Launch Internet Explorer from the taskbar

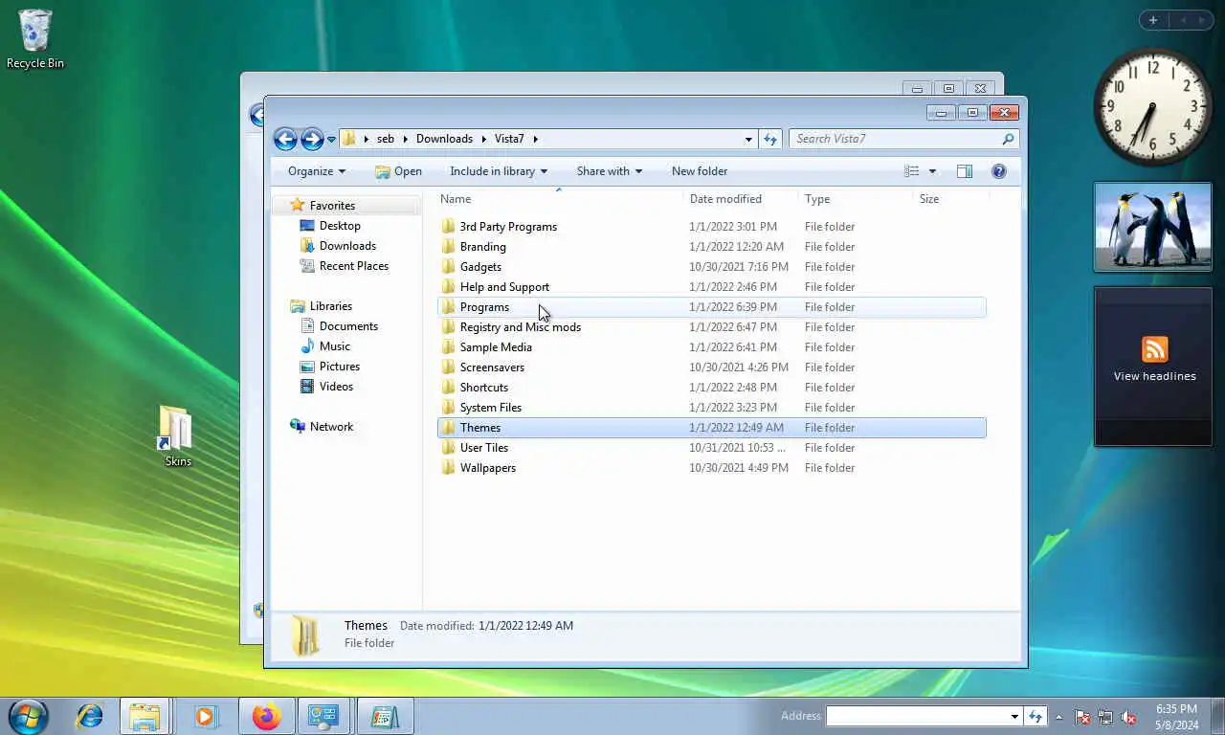point(89,716)
